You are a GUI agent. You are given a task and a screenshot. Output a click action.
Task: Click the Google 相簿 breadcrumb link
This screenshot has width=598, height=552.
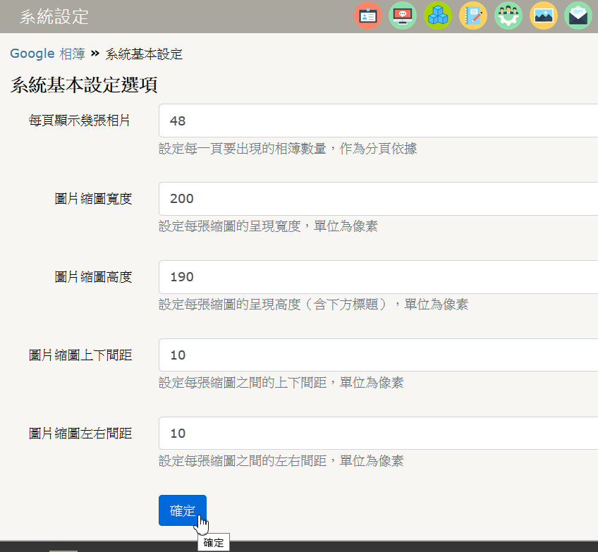(x=47, y=54)
